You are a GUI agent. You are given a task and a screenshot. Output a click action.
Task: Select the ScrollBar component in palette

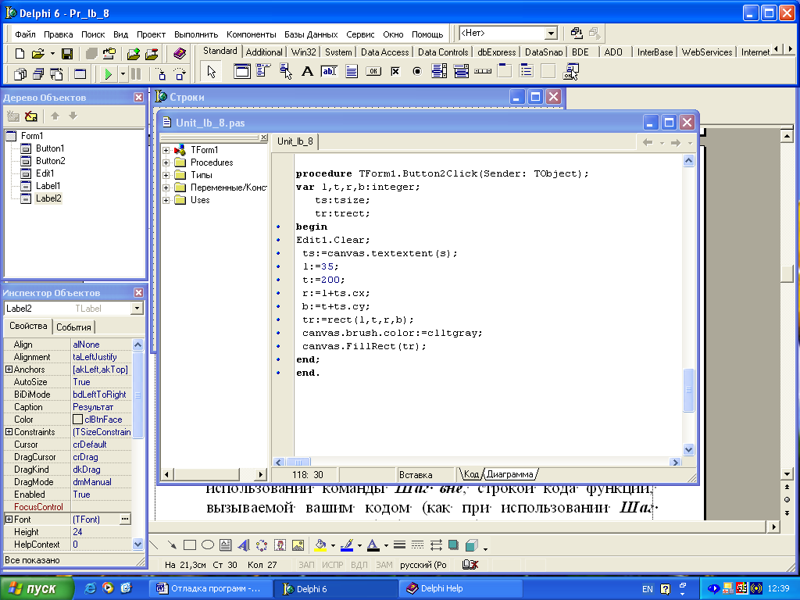tap(483, 71)
